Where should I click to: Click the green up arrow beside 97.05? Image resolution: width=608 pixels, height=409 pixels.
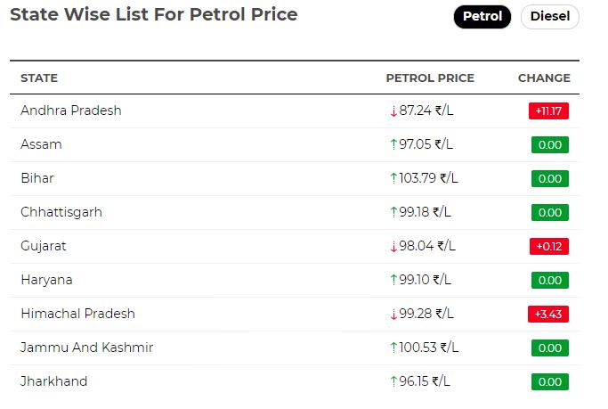(x=393, y=144)
